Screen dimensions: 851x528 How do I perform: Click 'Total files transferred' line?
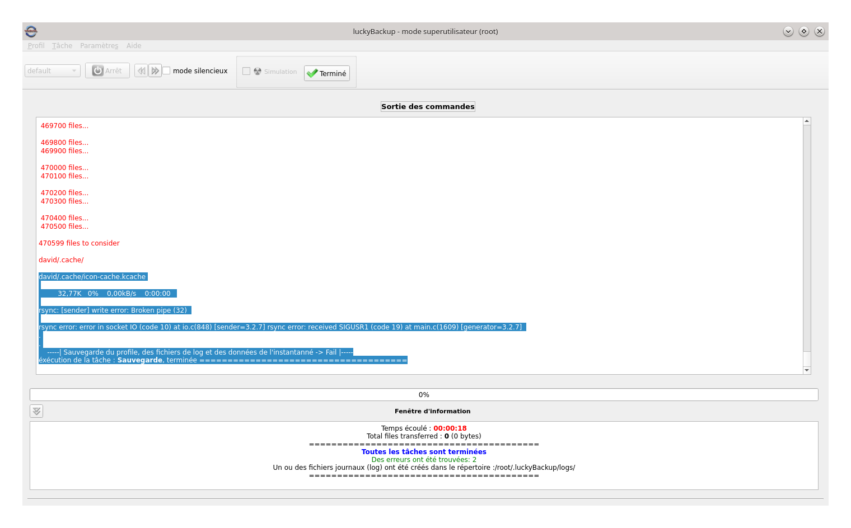click(x=424, y=436)
